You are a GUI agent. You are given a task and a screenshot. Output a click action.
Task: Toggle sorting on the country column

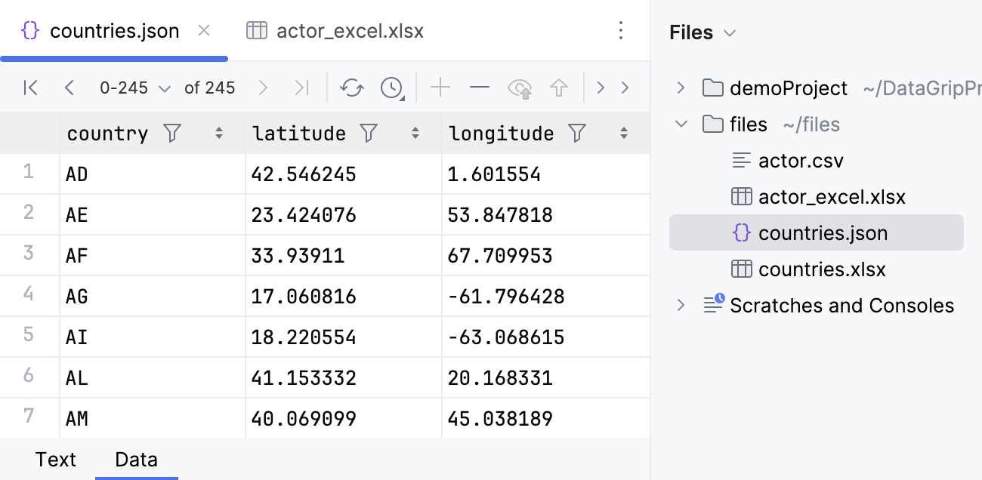pyautogui.click(x=218, y=133)
